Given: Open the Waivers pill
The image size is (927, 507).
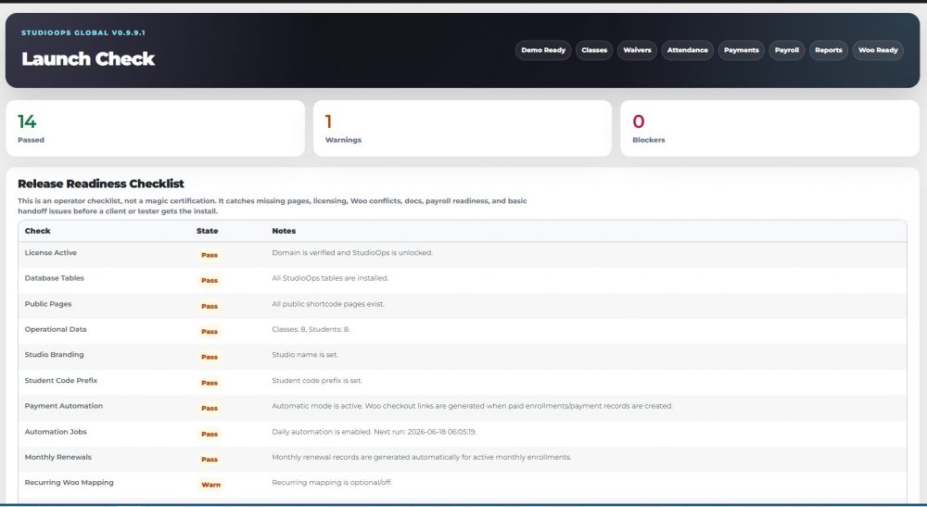Looking at the screenshot, I should (637, 50).
